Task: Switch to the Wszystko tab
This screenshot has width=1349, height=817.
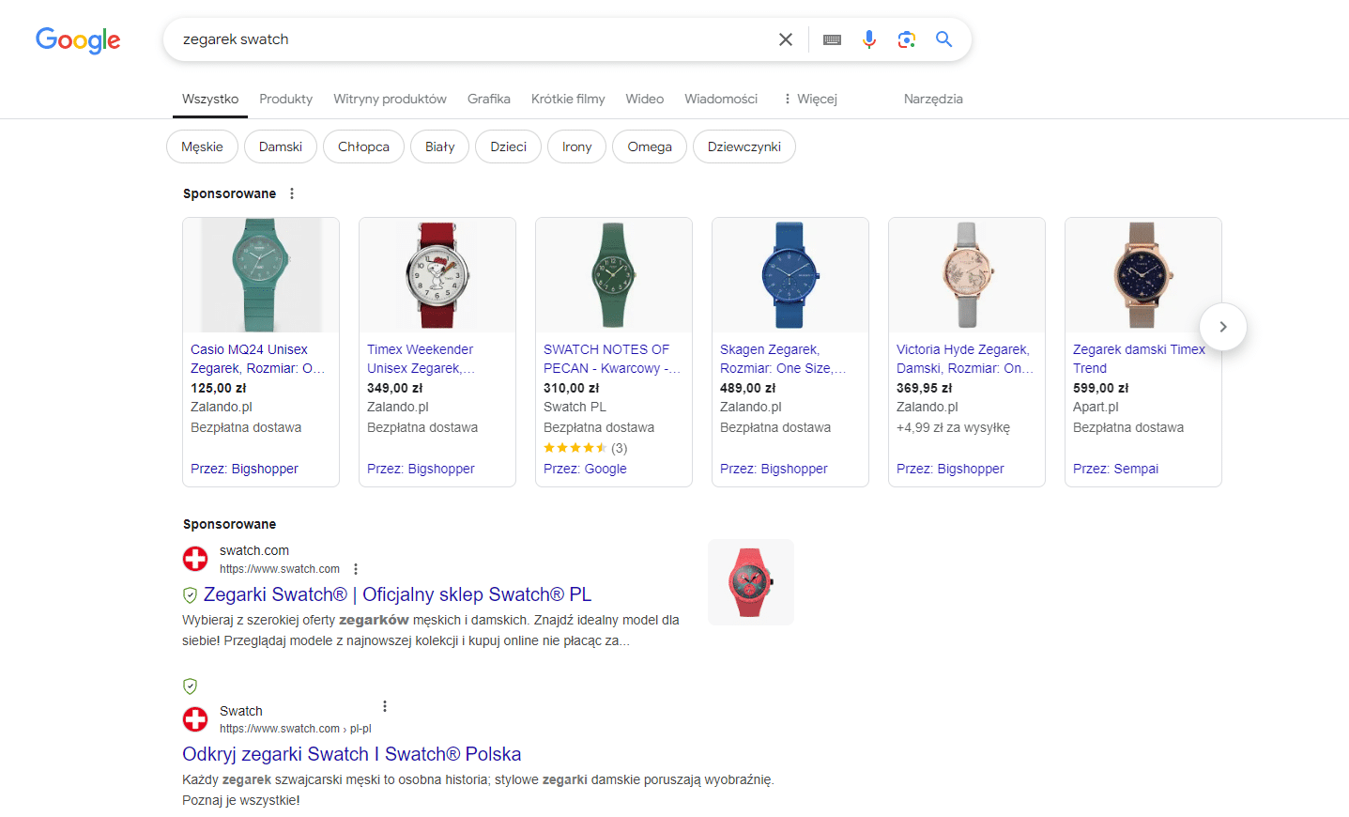Action: [210, 99]
